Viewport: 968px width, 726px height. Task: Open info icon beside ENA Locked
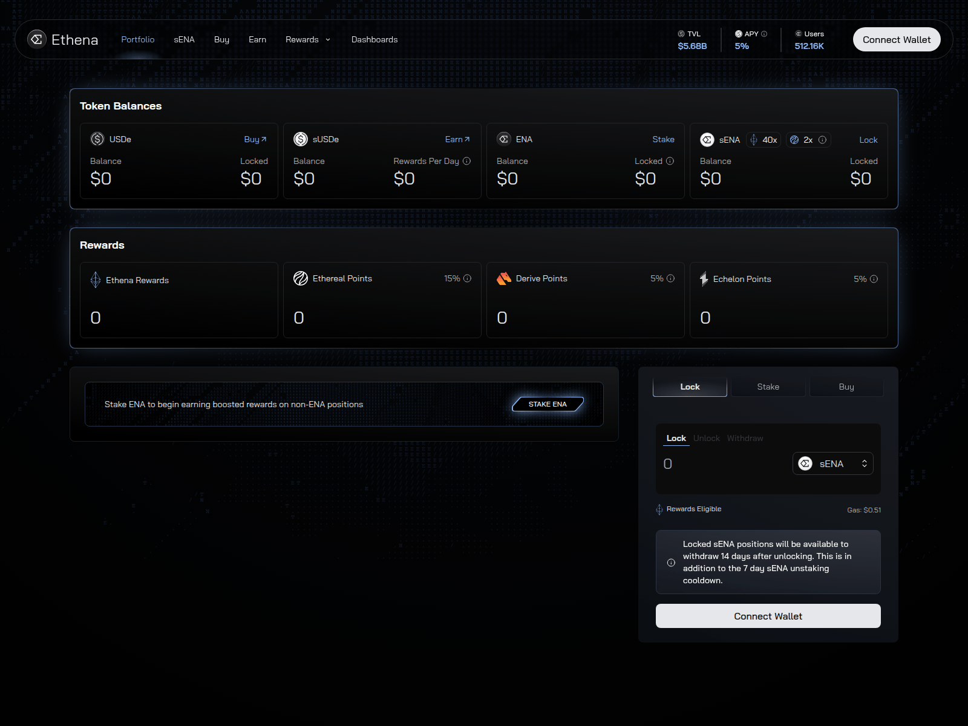pyautogui.click(x=670, y=161)
